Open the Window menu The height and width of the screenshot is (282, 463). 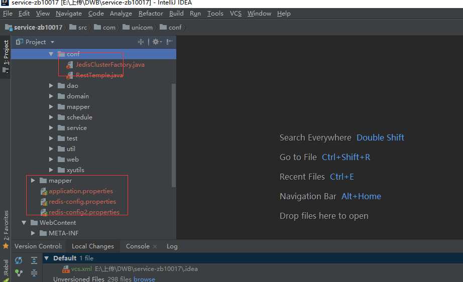point(259,14)
